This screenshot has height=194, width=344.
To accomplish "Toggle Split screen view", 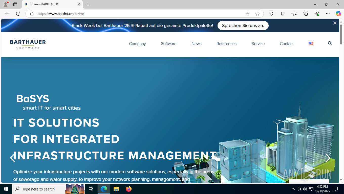I will pyautogui.click(x=283, y=14).
